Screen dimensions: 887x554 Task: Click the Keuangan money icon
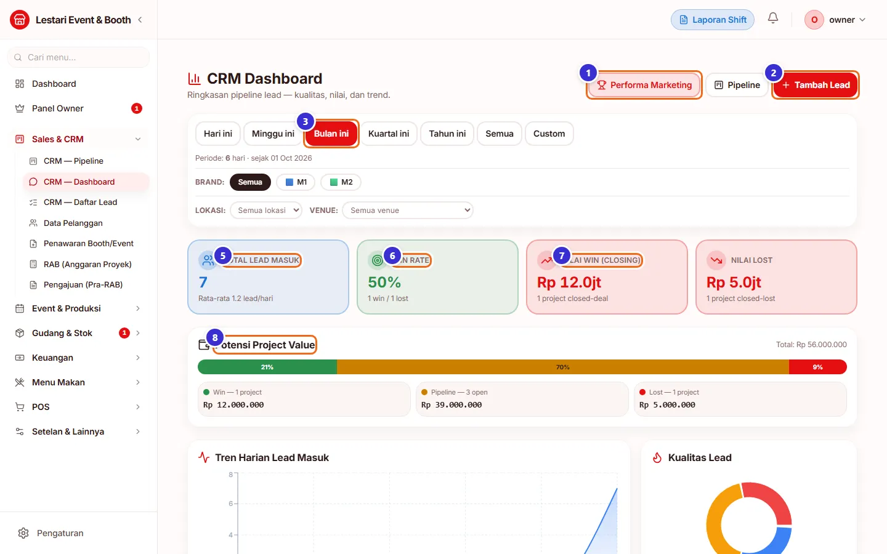click(20, 358)
